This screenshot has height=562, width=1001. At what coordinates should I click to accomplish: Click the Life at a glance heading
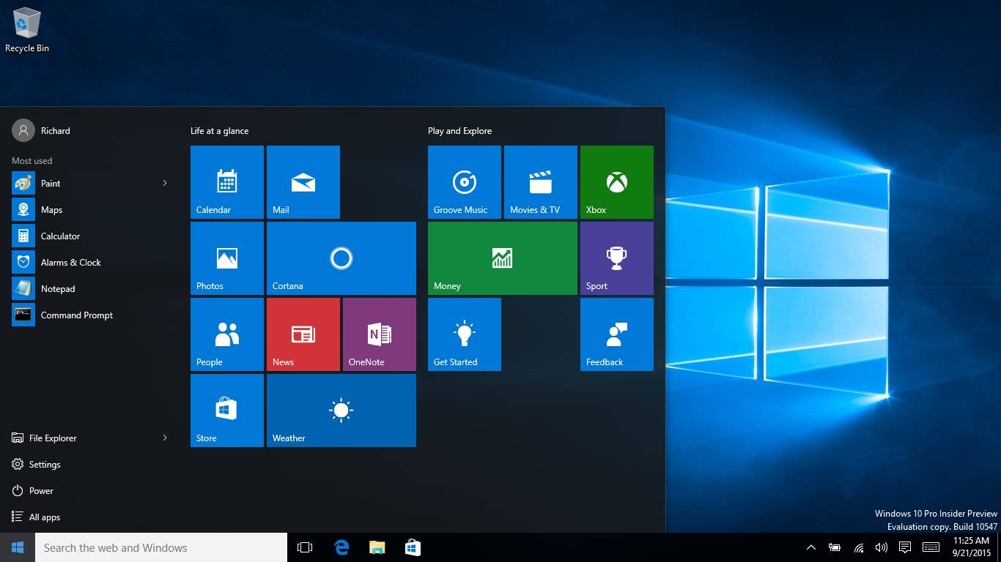[x=220, y=131]
